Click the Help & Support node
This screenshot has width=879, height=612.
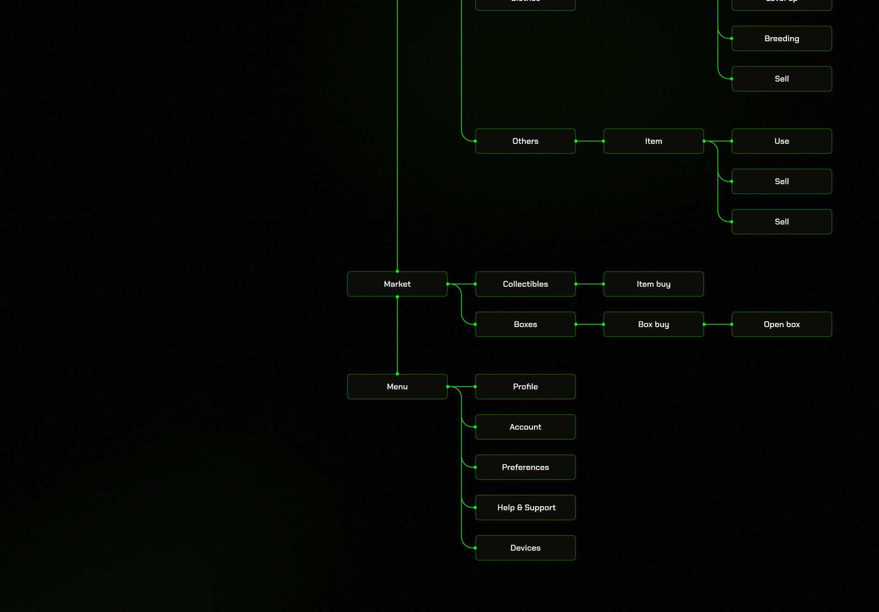(525, 508)
